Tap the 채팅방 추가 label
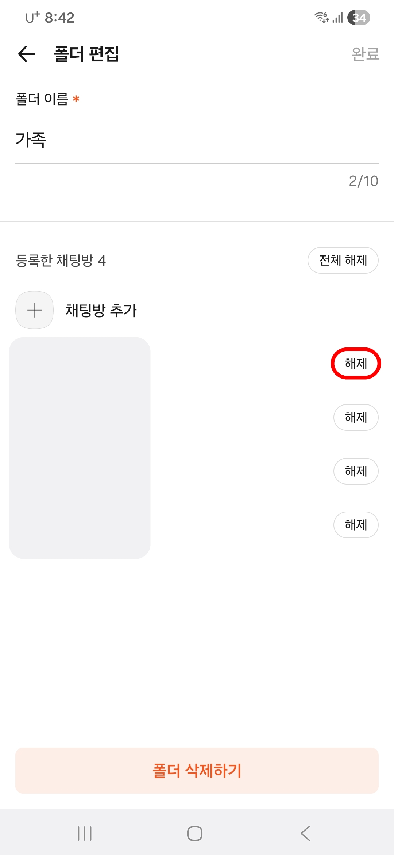This screenshot has height=855, width=394. point(102,310)
